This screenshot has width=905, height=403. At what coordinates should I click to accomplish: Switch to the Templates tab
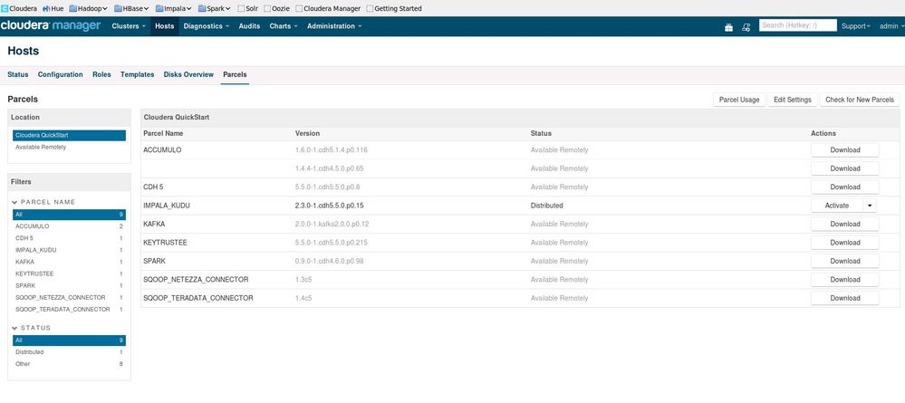[138, 74]
